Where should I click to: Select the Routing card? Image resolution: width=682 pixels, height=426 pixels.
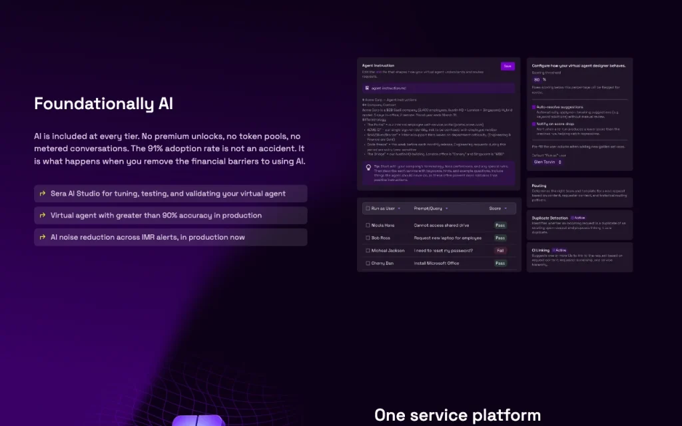click(579, 192)
